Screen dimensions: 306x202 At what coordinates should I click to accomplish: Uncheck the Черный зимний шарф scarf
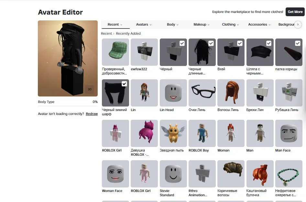tap(124, 84)
